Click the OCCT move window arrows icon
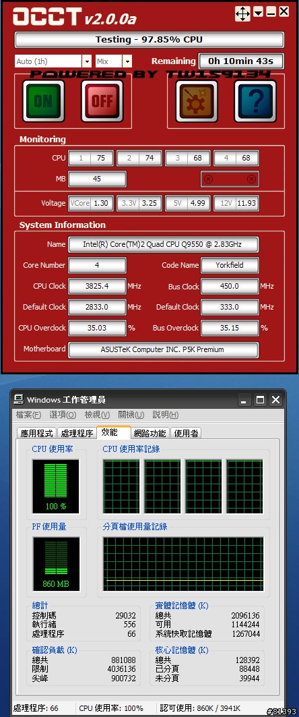This screenshot has height=717, width=299. (242, 13)
